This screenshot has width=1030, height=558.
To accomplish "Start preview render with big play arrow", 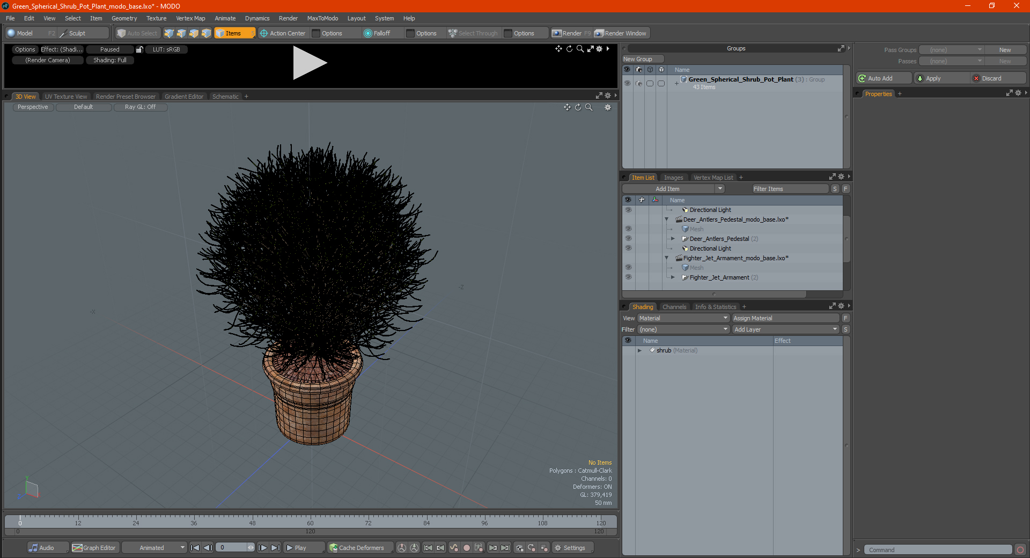I will (309, 63).
